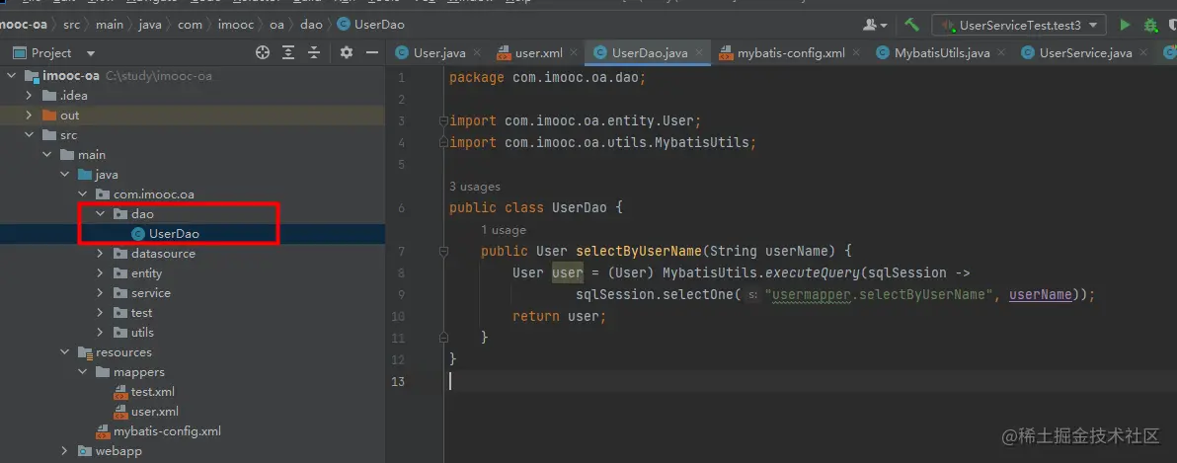Click the fold end marker at line 11
Screen dimensions: 1177x463
tap(443, 338)
